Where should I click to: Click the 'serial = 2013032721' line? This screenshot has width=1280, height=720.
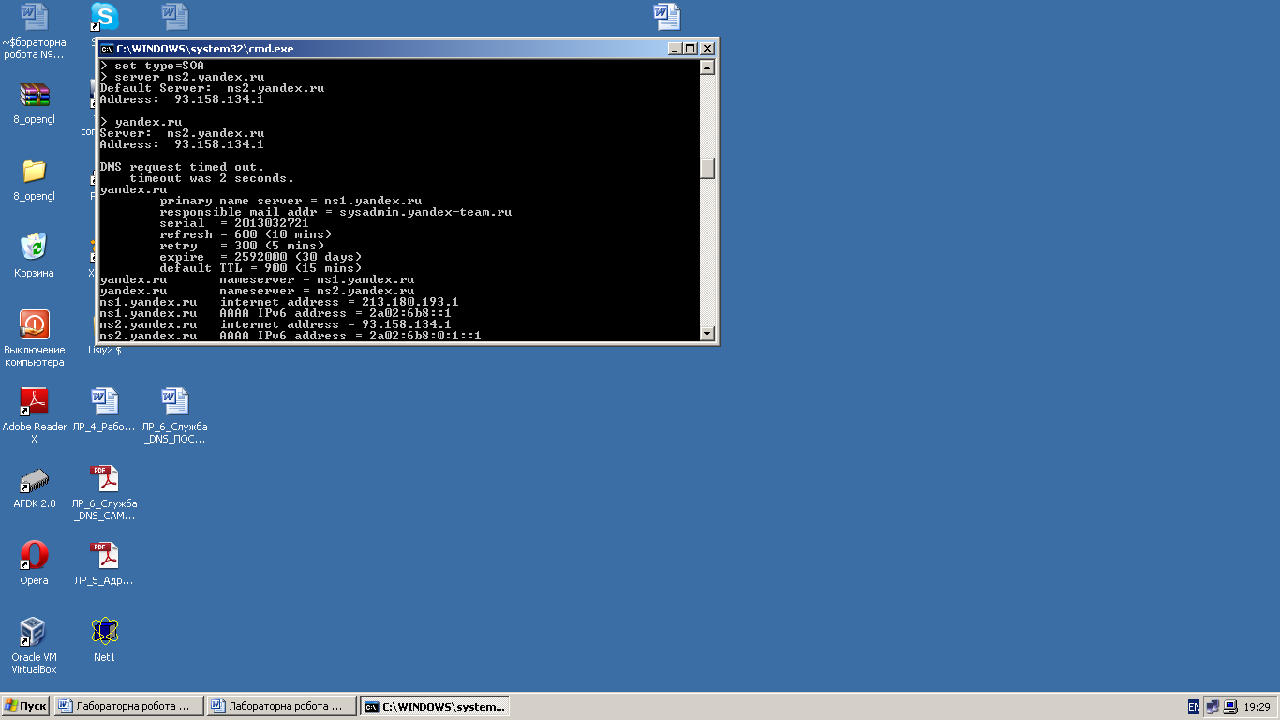[x=234, y=223]
